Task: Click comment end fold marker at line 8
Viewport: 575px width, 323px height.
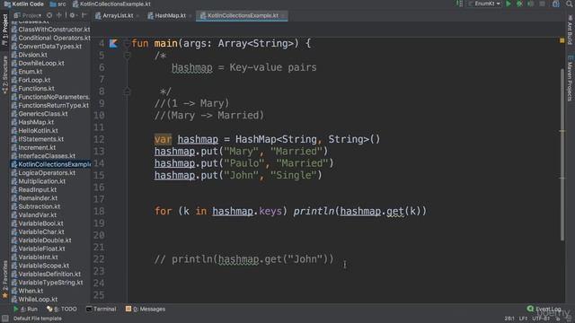Action: click(x=127, y=92)
